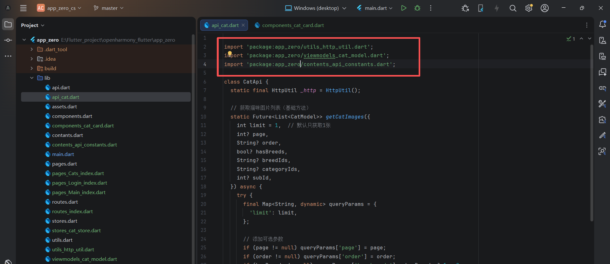This screenshot has width=610, height=264.
Task: Open editor tabs options menu
Action: (587, 25)
